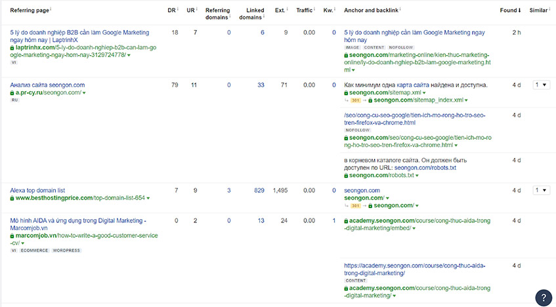Open the help question mark button
The image size is (556, 307).
pos(544,297)
